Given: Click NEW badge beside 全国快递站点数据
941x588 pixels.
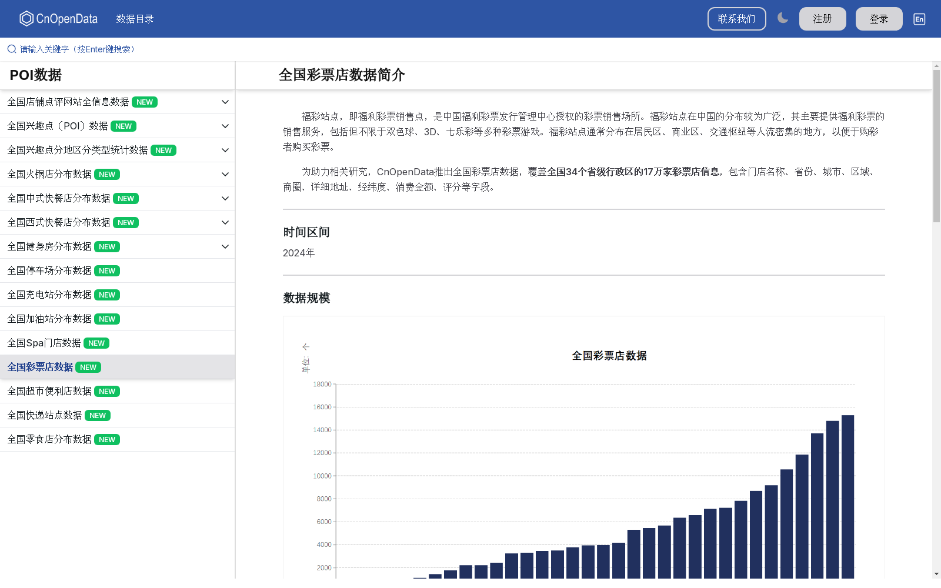Looking at the screenshot, I should point(98,416).
